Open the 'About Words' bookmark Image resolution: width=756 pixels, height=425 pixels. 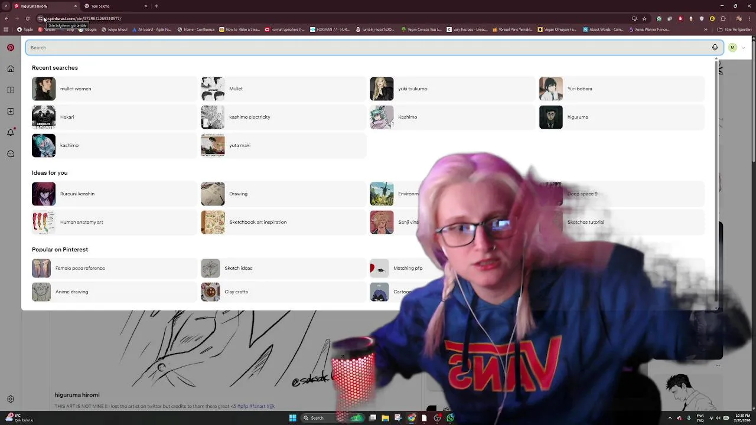(x=603, y=29)
